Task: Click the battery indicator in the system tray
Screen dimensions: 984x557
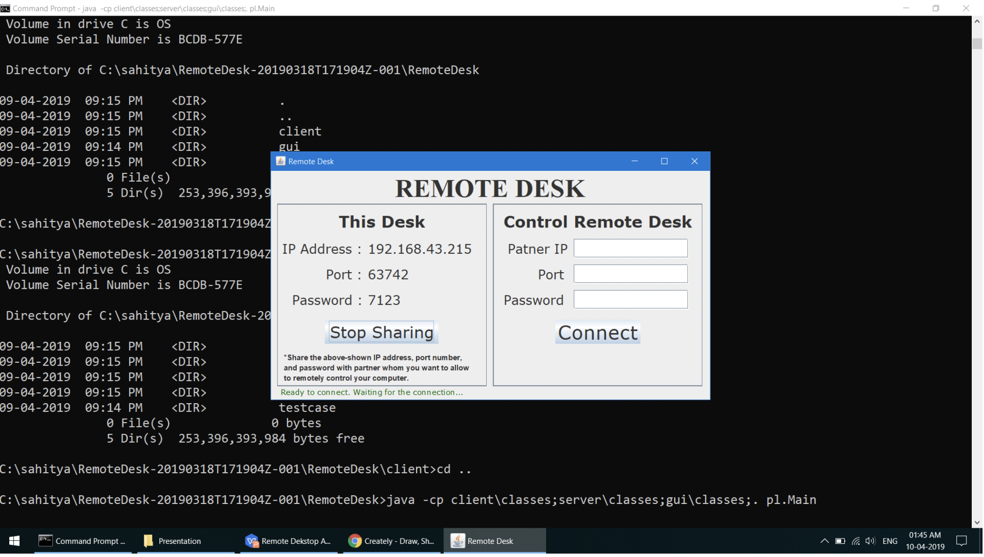Action: tap(840, 540)
